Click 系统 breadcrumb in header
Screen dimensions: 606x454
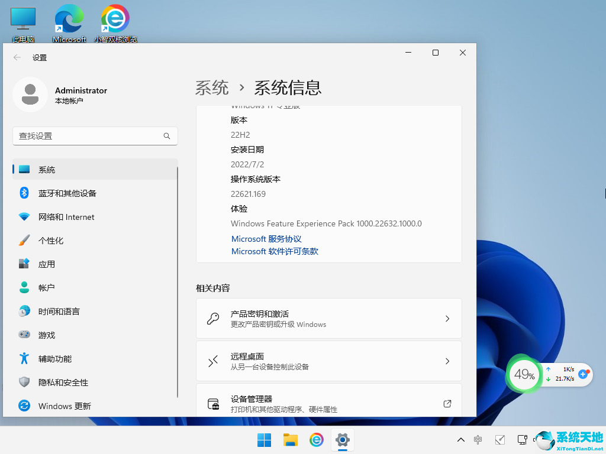coord(212,88)
